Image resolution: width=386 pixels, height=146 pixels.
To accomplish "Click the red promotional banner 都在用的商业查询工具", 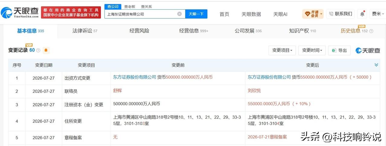I will click(71, 12).
